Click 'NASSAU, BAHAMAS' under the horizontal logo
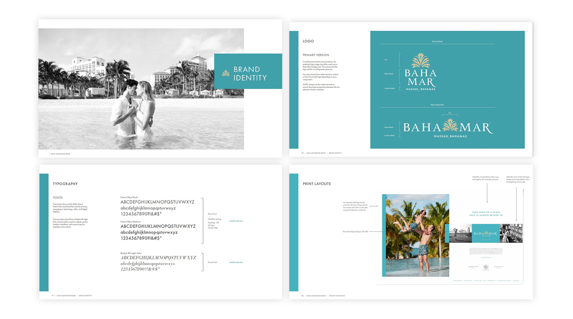The height and width of the screenshot is (319, 573). point(450,136)
